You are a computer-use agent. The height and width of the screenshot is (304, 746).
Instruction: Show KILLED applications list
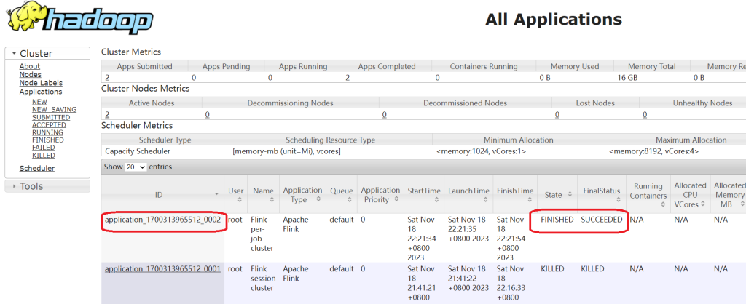[44, 155]
